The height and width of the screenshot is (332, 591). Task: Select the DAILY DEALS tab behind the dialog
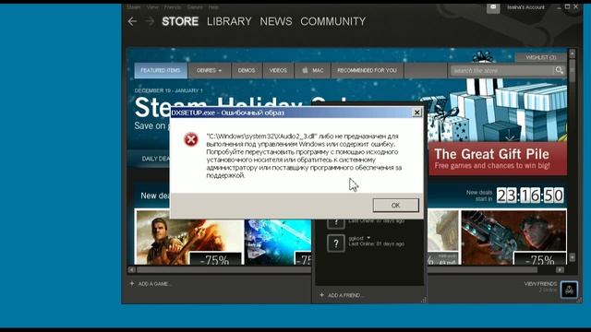point(155,159)
